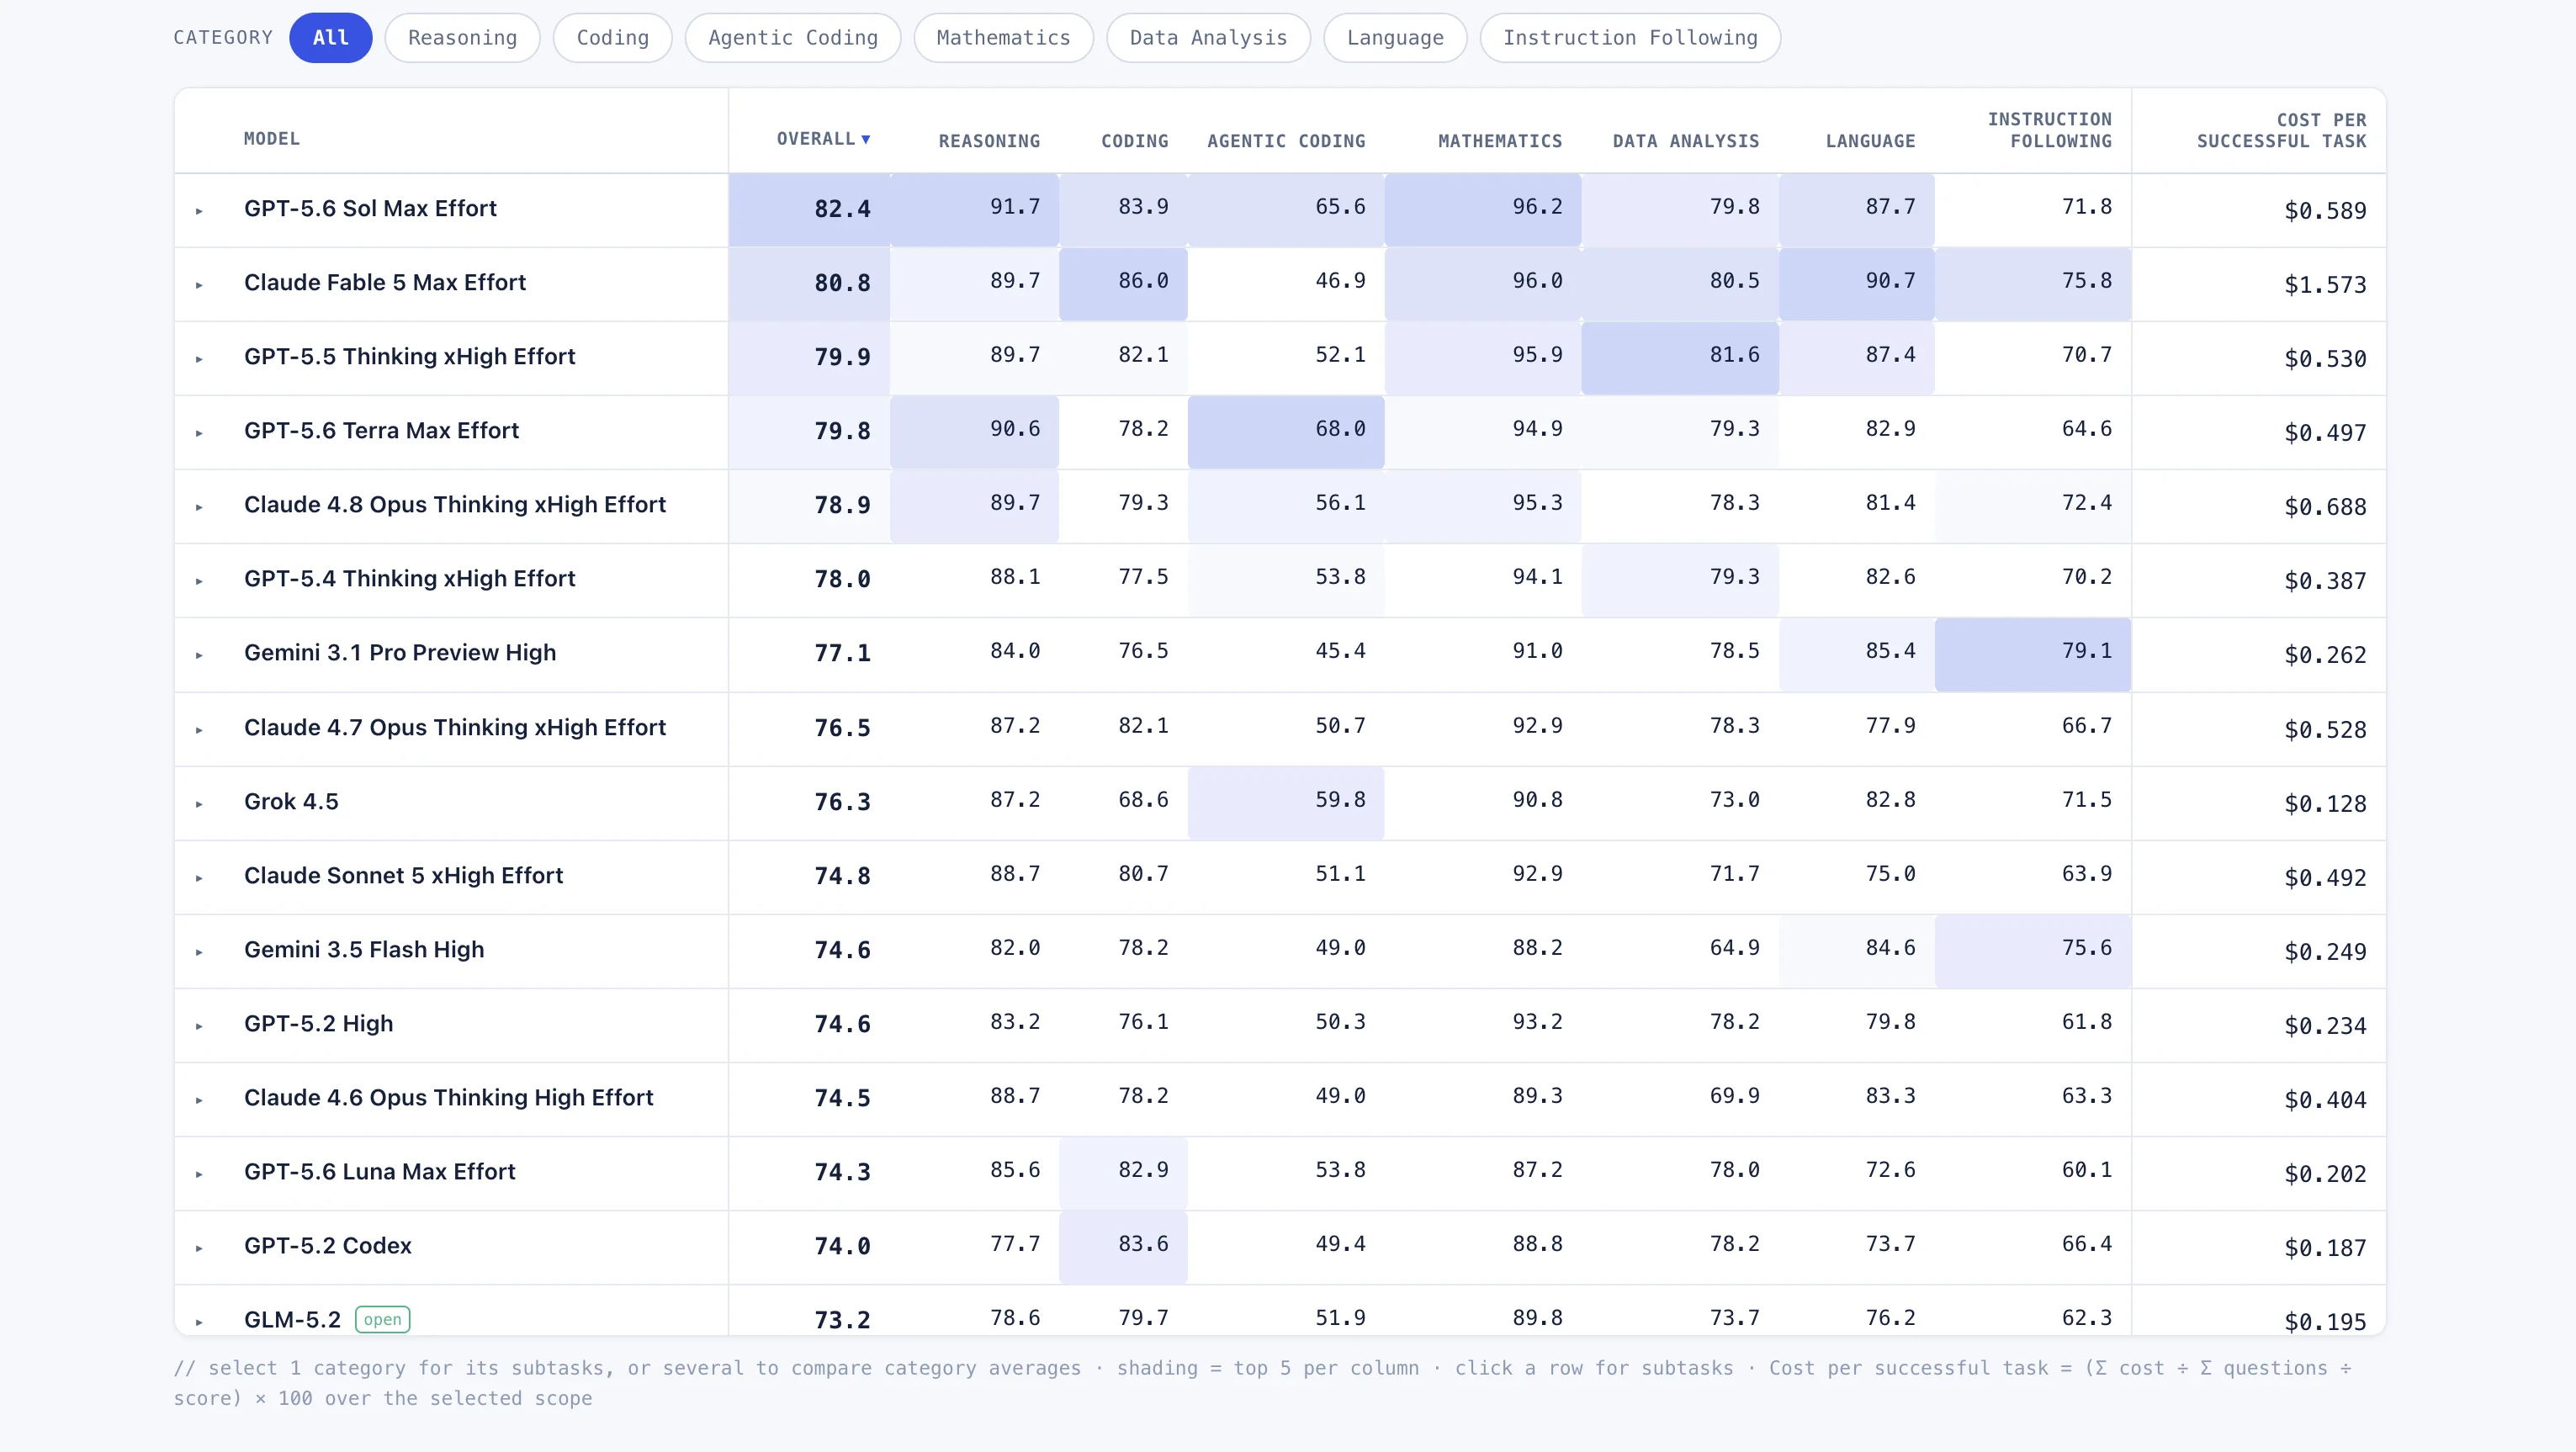Toggle the Instruction Following category pill
2576x1452 pixels.
click(x=1630, y=38)
